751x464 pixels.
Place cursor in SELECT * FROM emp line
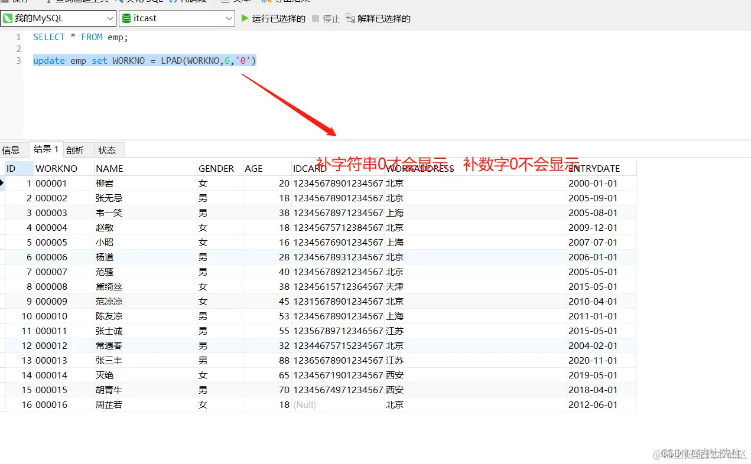(80, 37)
